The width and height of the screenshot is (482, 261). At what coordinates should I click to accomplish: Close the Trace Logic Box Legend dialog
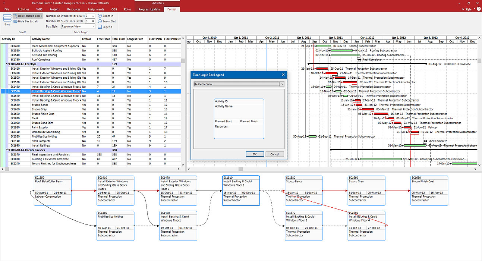click(283, 75)
